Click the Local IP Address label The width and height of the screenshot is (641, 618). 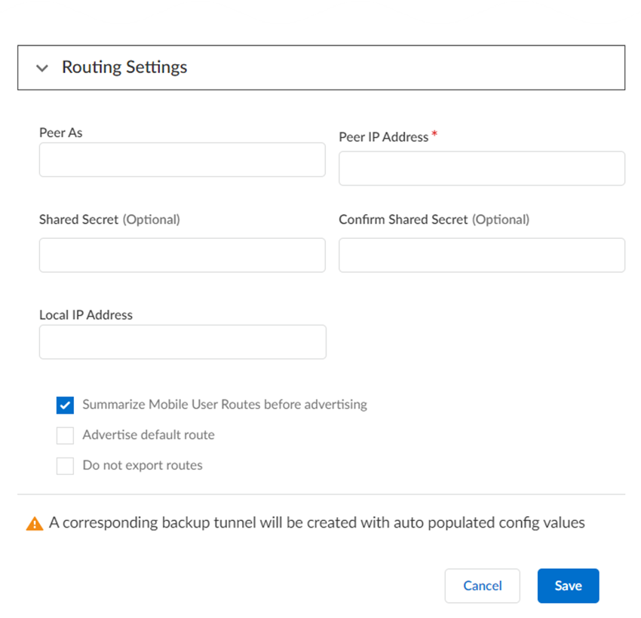click(86, 315)
